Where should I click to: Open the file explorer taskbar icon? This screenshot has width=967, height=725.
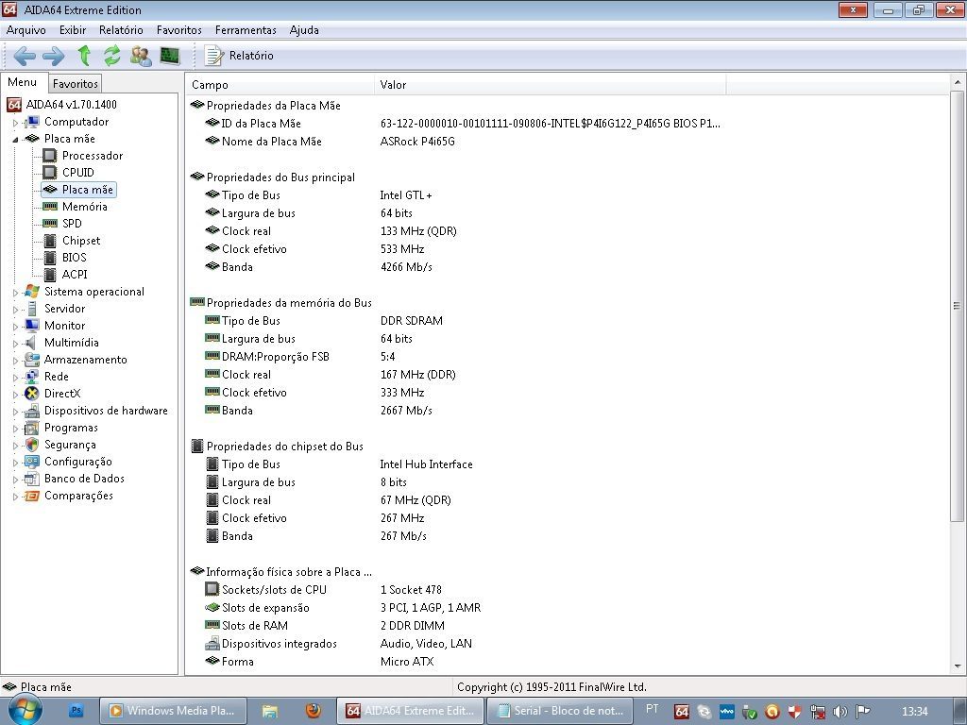click(x=270, y=711)
